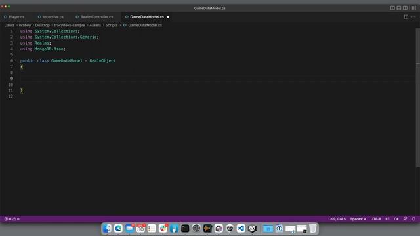The width and height of the screenshot is (420, 236).
Task: Click 'using MongoDB.Bson;' line
Action: click(x=43, y=49)
